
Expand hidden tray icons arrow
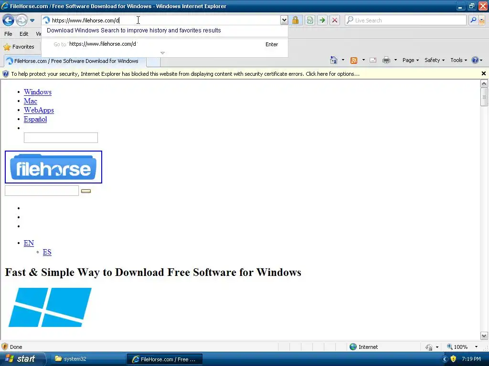tap(445, 359)
